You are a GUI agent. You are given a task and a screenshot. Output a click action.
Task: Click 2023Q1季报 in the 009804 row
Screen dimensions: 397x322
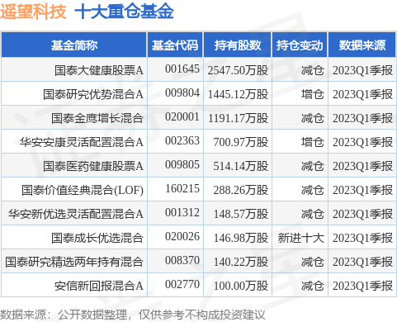362,94
